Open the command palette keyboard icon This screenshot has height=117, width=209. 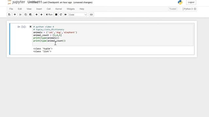coord(91,15)
